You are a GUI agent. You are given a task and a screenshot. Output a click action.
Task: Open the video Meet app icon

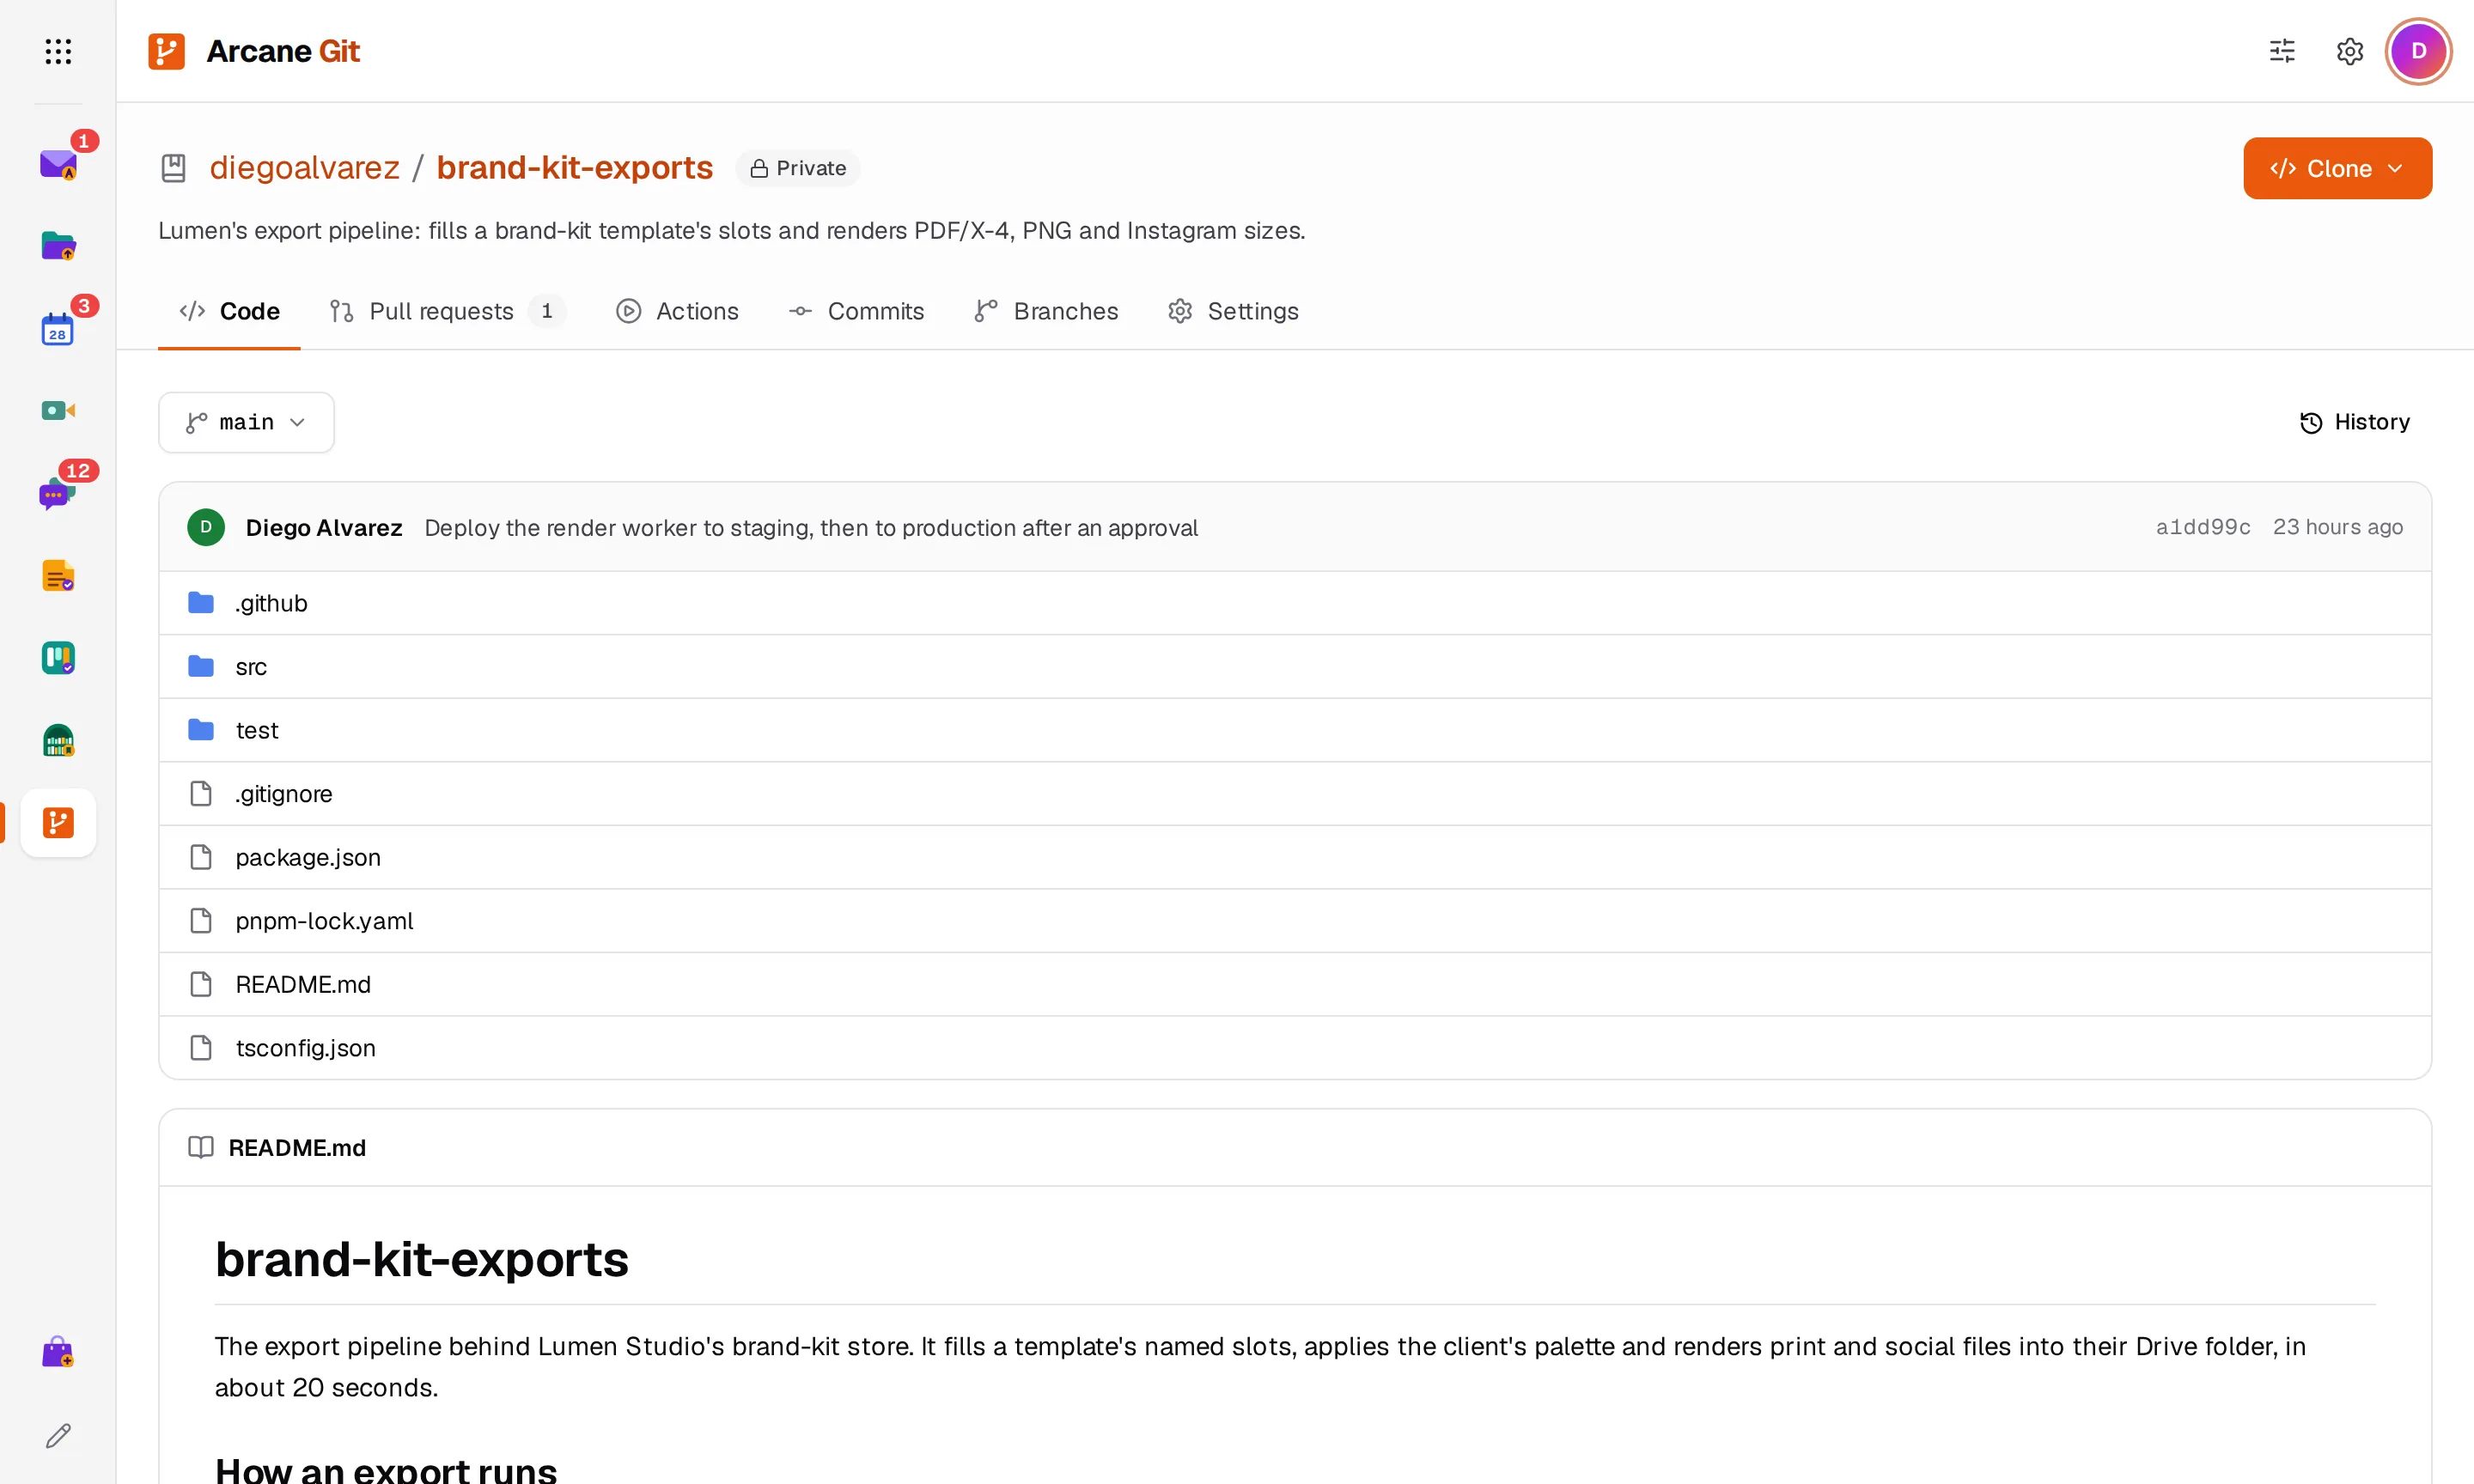58,410
